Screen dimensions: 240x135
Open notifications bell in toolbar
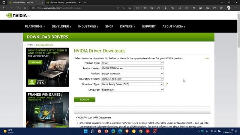[x=180, y=8]
